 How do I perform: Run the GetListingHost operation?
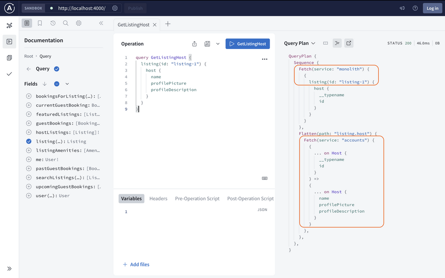[248, 43]
